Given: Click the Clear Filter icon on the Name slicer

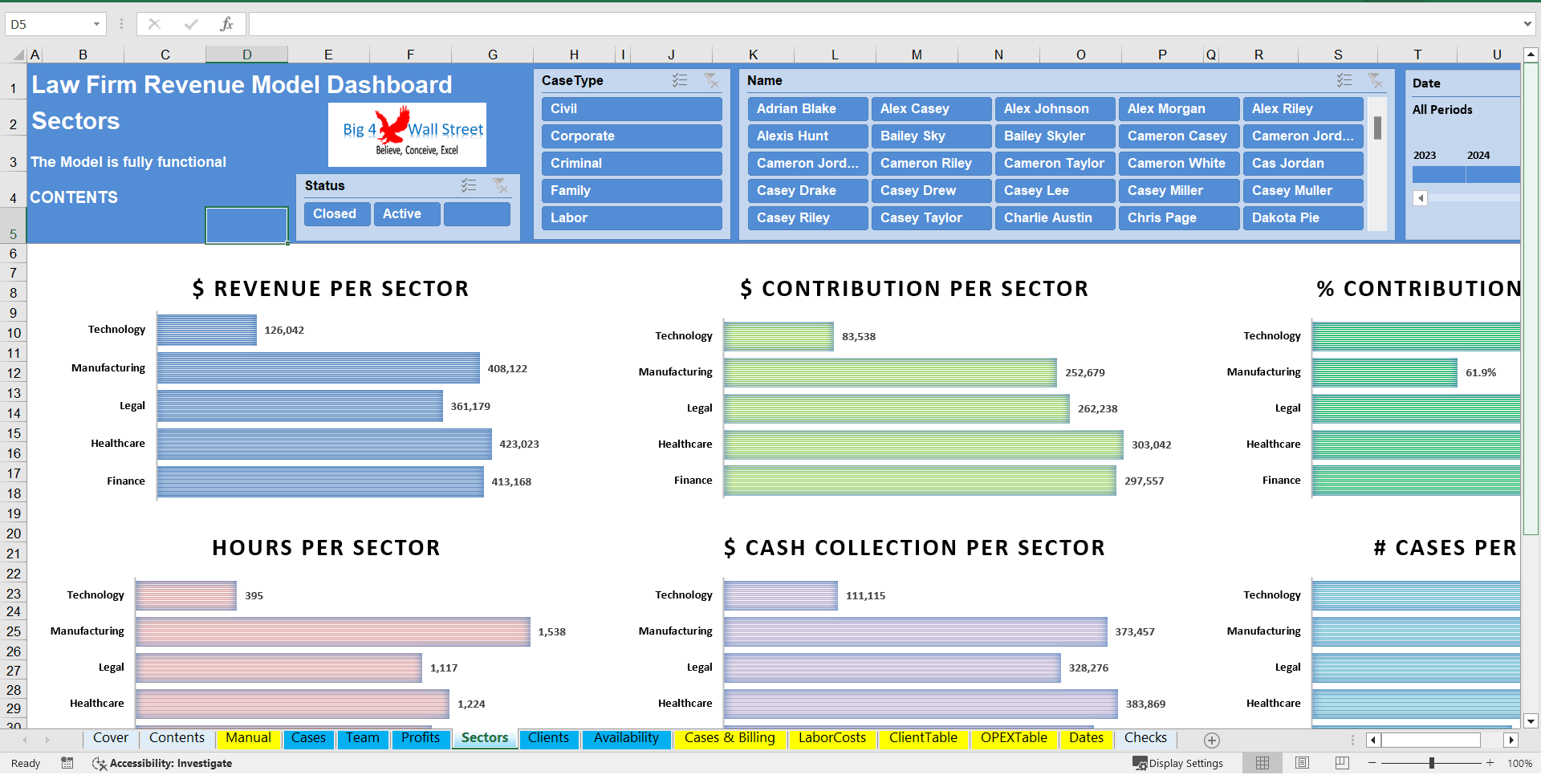Looking at the screenshot, I should click(x=1376, y=80).
